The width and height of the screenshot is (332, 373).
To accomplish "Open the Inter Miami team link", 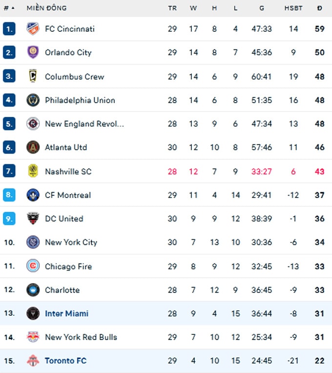I will pos(67,313).
